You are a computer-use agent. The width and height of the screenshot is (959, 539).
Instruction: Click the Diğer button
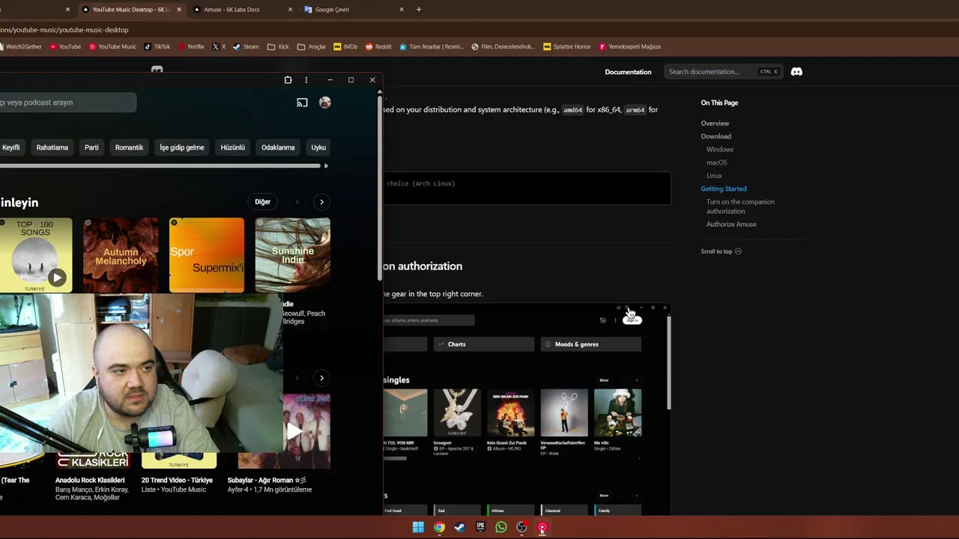pyautogui.click(x=262, y=202)
